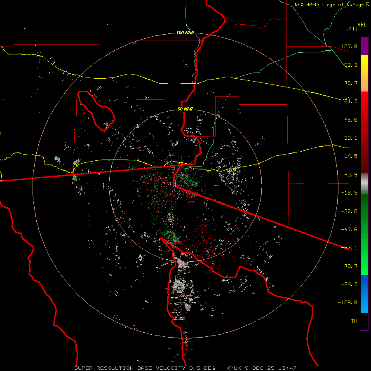Click the gray near-zero segment of the color bar
Screen dimensions: 371x371
click(364, 183)
